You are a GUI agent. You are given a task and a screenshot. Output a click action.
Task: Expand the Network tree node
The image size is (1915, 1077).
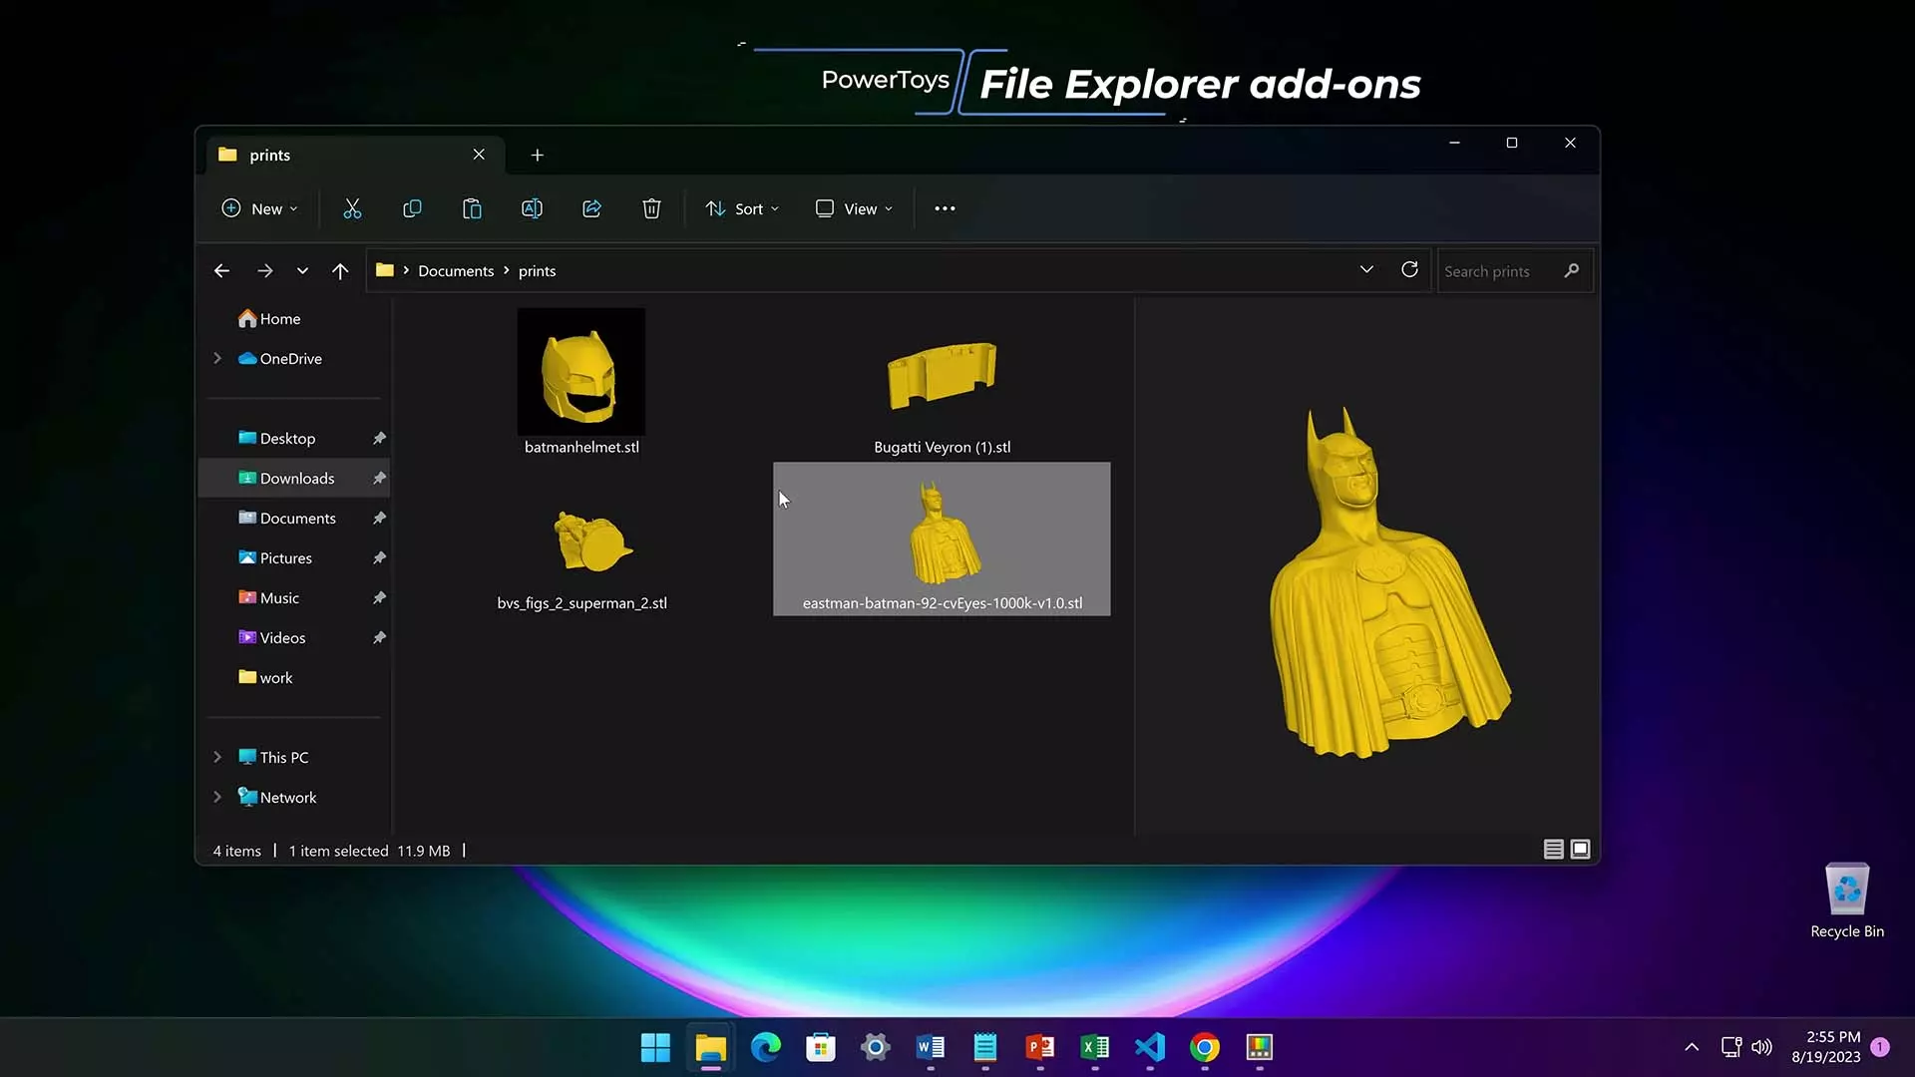point(217,797)
